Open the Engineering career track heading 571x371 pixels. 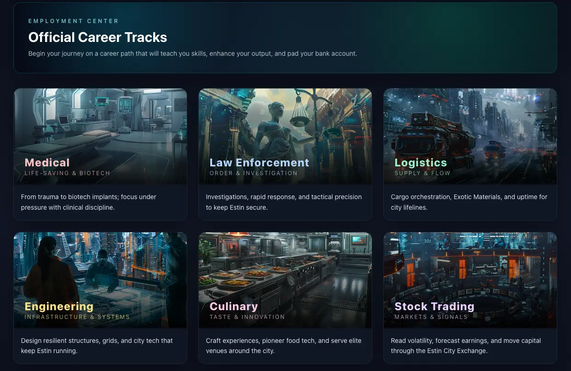coord(59,306)
